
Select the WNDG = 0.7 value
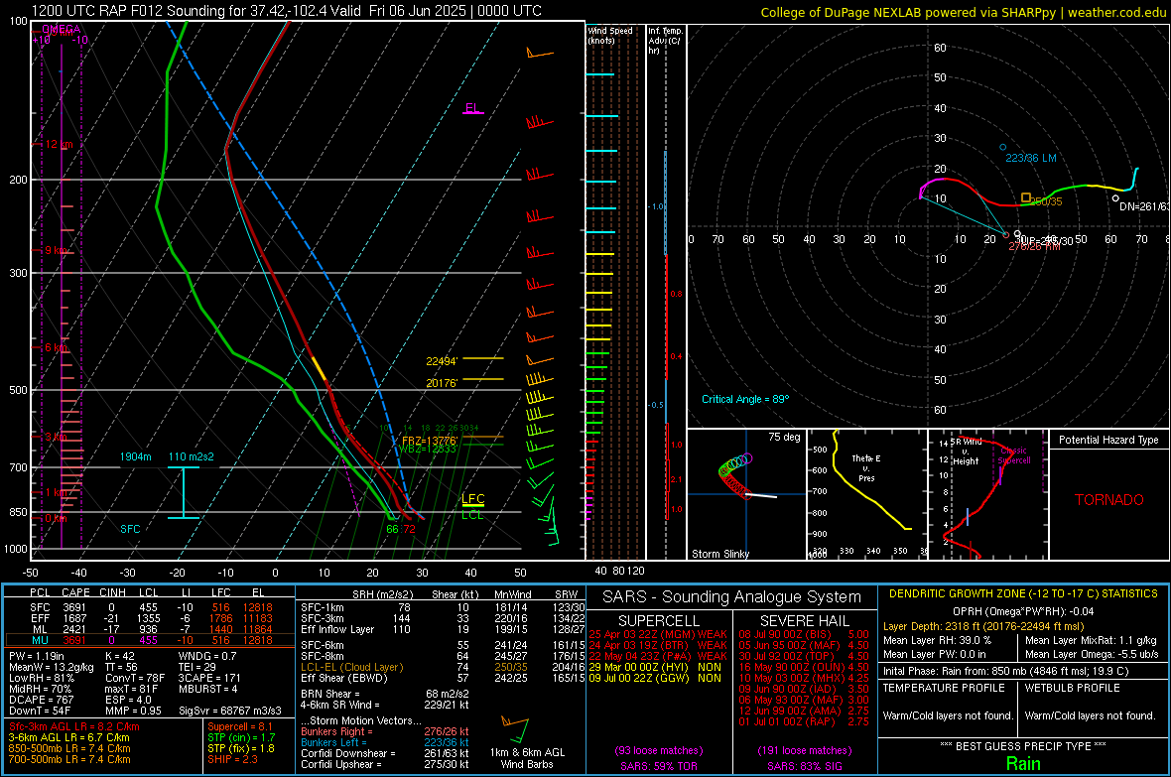pyautogui.click(x=206, y=656)
